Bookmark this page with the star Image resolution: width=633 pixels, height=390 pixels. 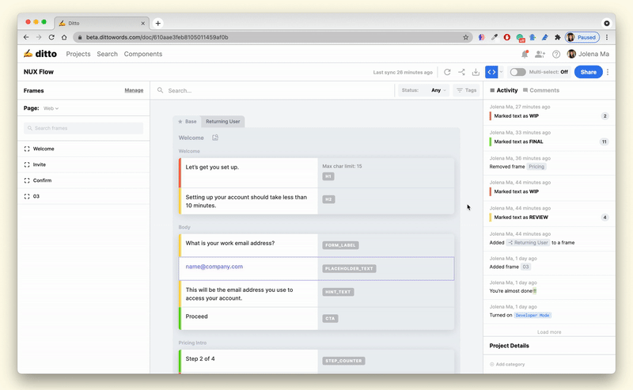click(x=465, y=37)
